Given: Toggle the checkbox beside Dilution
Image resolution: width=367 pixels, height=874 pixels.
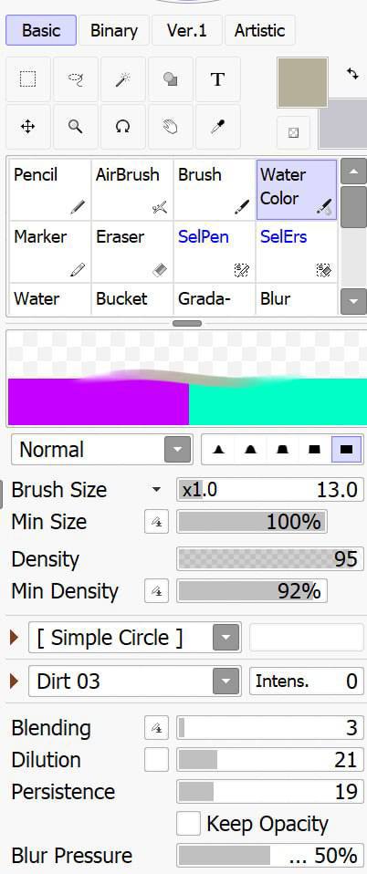Looking at the screenshot, I should click(x=156, y=760).
